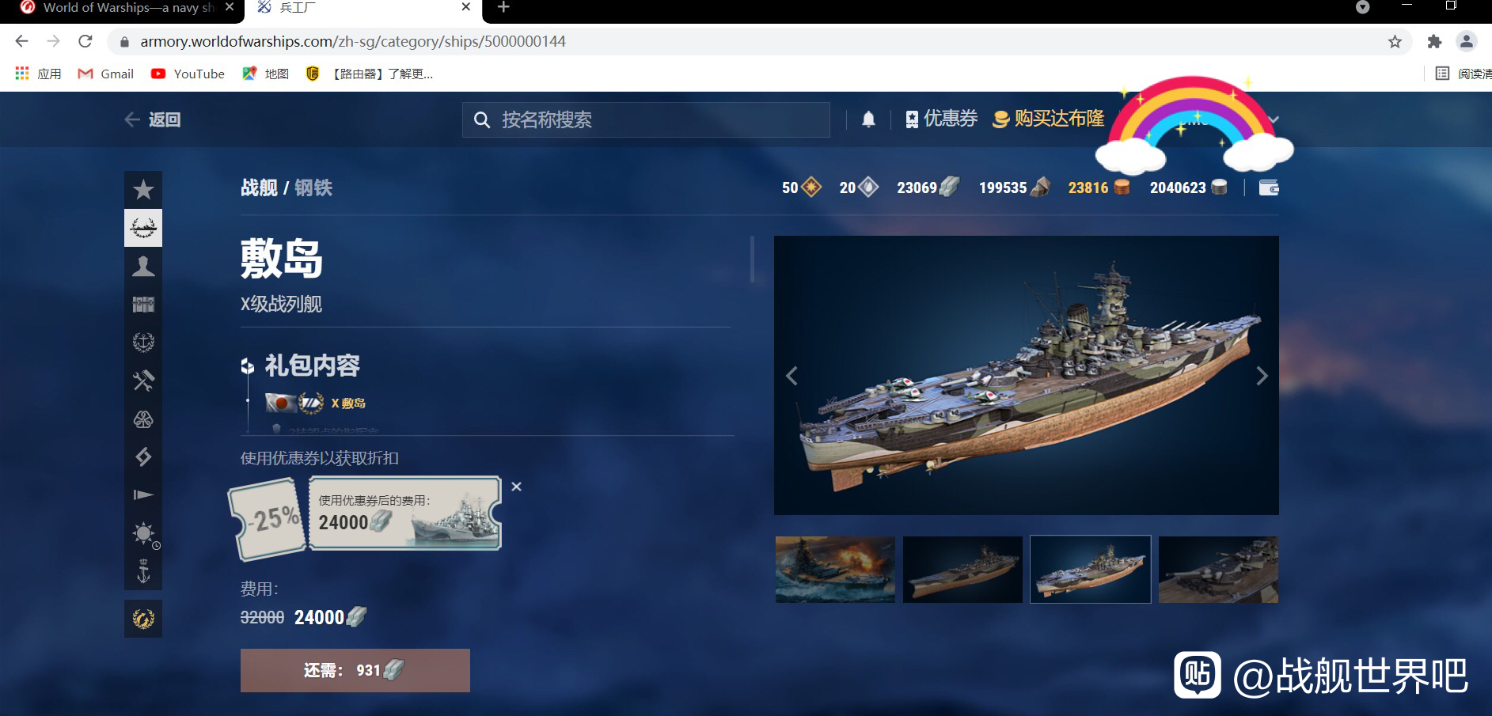Click the X 敷岛 ship package item
Viewport: 1492px width, 716px height.
coord(316,403)
